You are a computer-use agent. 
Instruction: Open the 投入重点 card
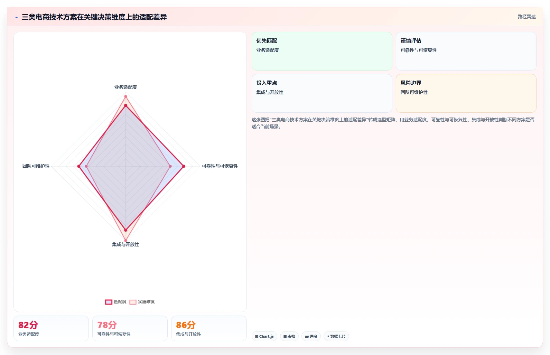(x=322, y=93)
